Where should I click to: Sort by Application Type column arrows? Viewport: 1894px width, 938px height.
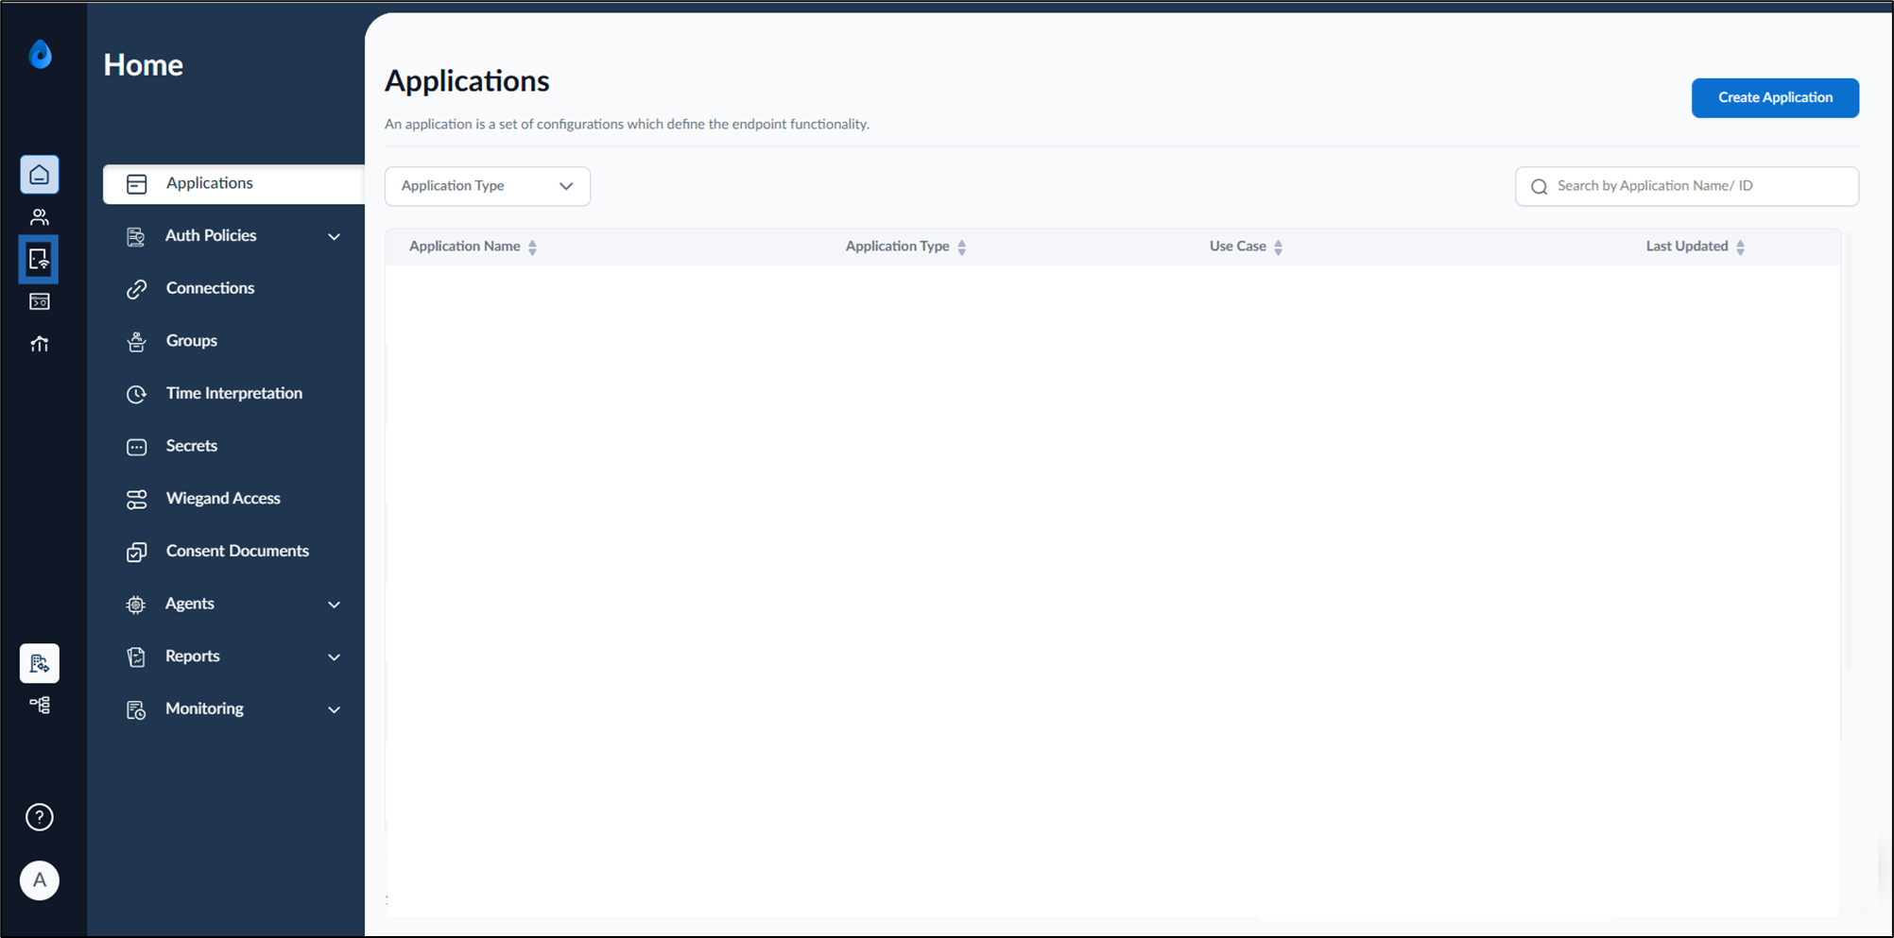(x=962, y=247)
